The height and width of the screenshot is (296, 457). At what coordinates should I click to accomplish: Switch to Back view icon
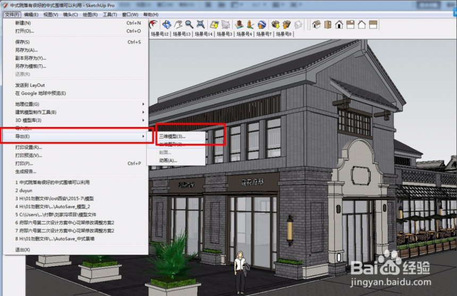click(362, 24)
